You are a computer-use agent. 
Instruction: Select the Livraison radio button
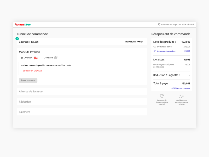pos(22,58)
